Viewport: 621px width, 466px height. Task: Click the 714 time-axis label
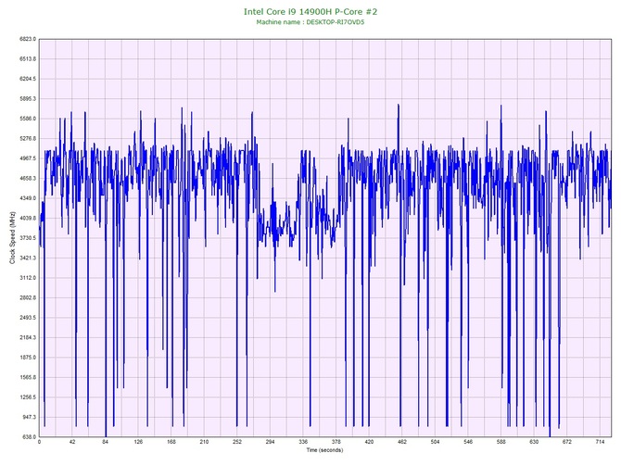pyautogui.click(x=600, y=442)
